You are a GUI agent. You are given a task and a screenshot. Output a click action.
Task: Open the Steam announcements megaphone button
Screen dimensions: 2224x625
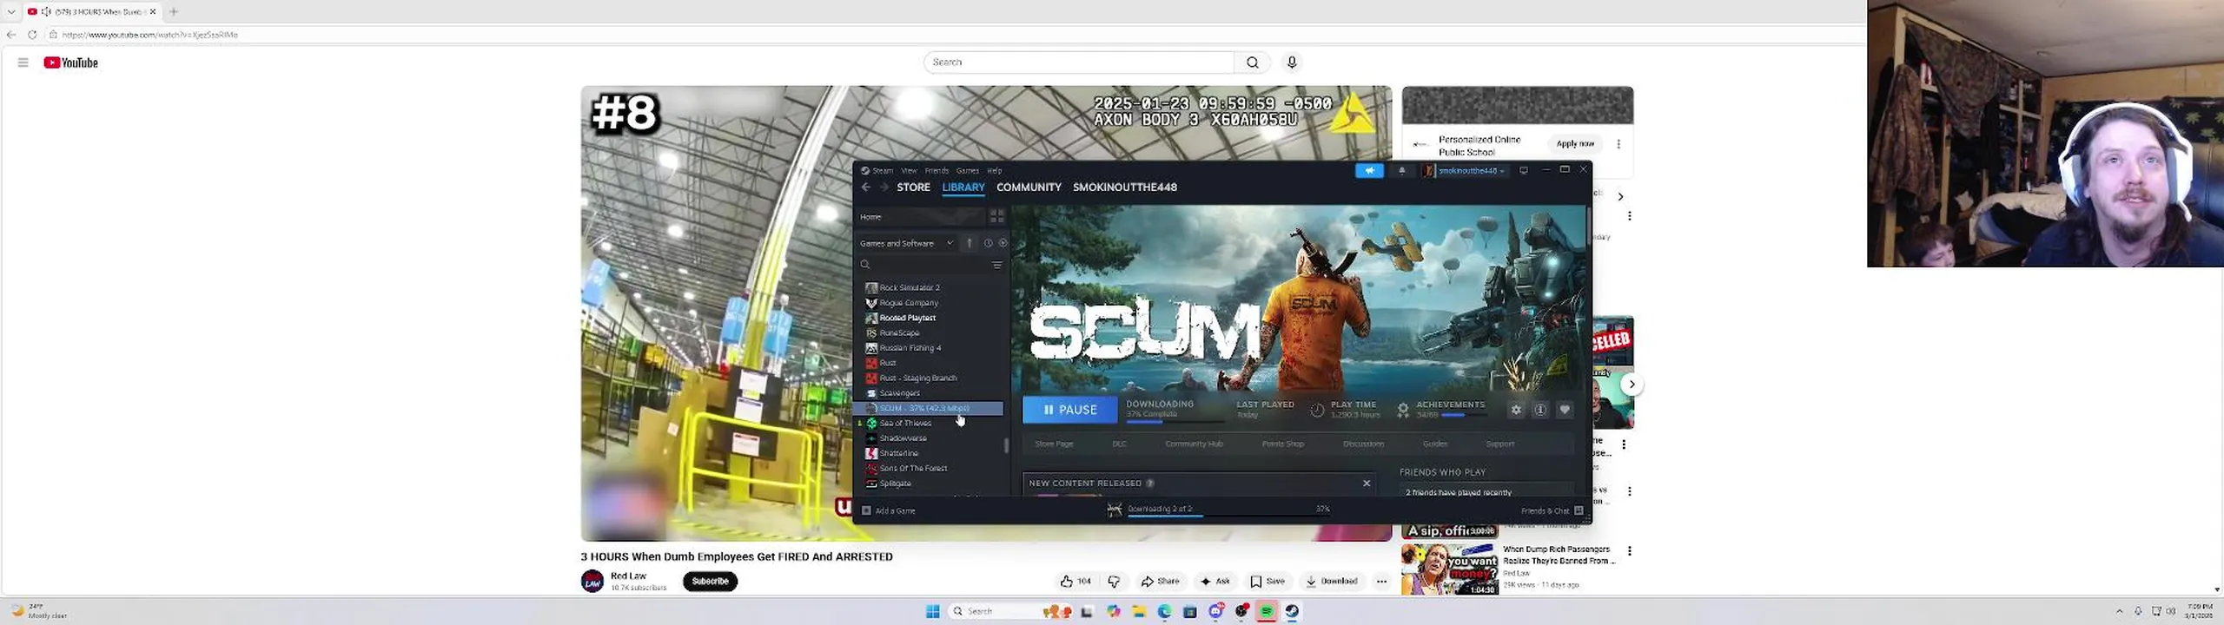[1369, 170]
